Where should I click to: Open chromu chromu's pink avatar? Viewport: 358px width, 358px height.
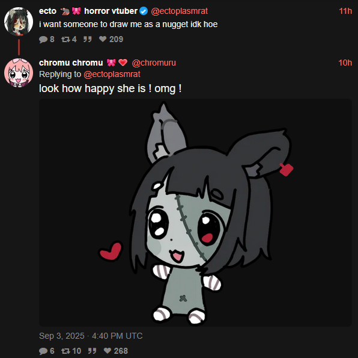(x=19, y=73)
